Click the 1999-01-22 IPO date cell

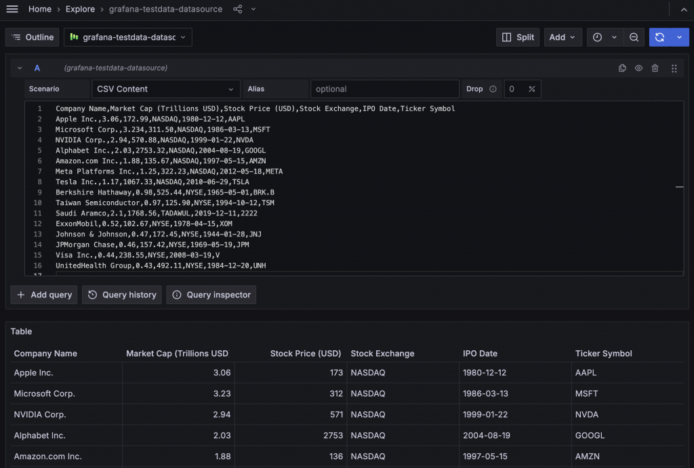pos(515,414)
